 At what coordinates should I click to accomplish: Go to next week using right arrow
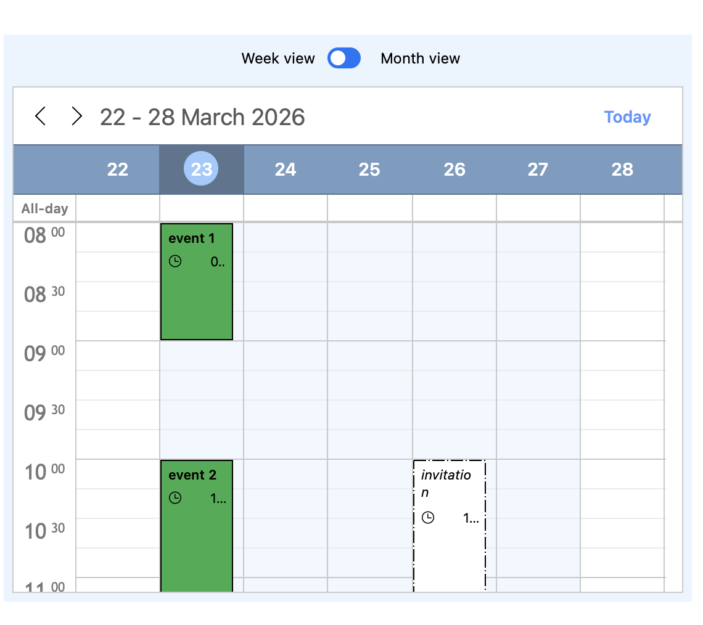coord(76,116)
